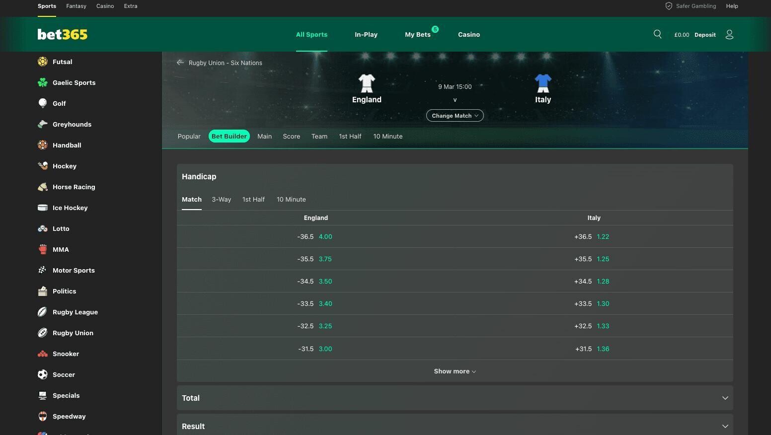The width and height of the screenshot is (771, 435).
Task: Show more handicap lines
Action: point(455,371)
